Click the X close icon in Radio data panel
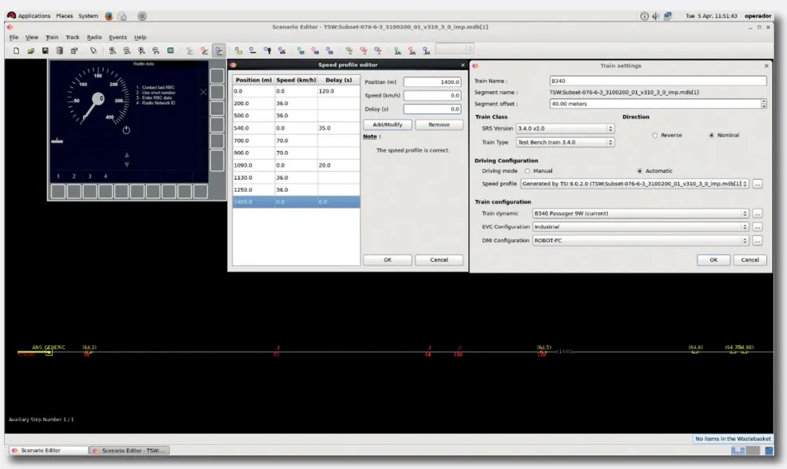Image resolution: width=787 pixels, height=469 pixels. point(203,92)
